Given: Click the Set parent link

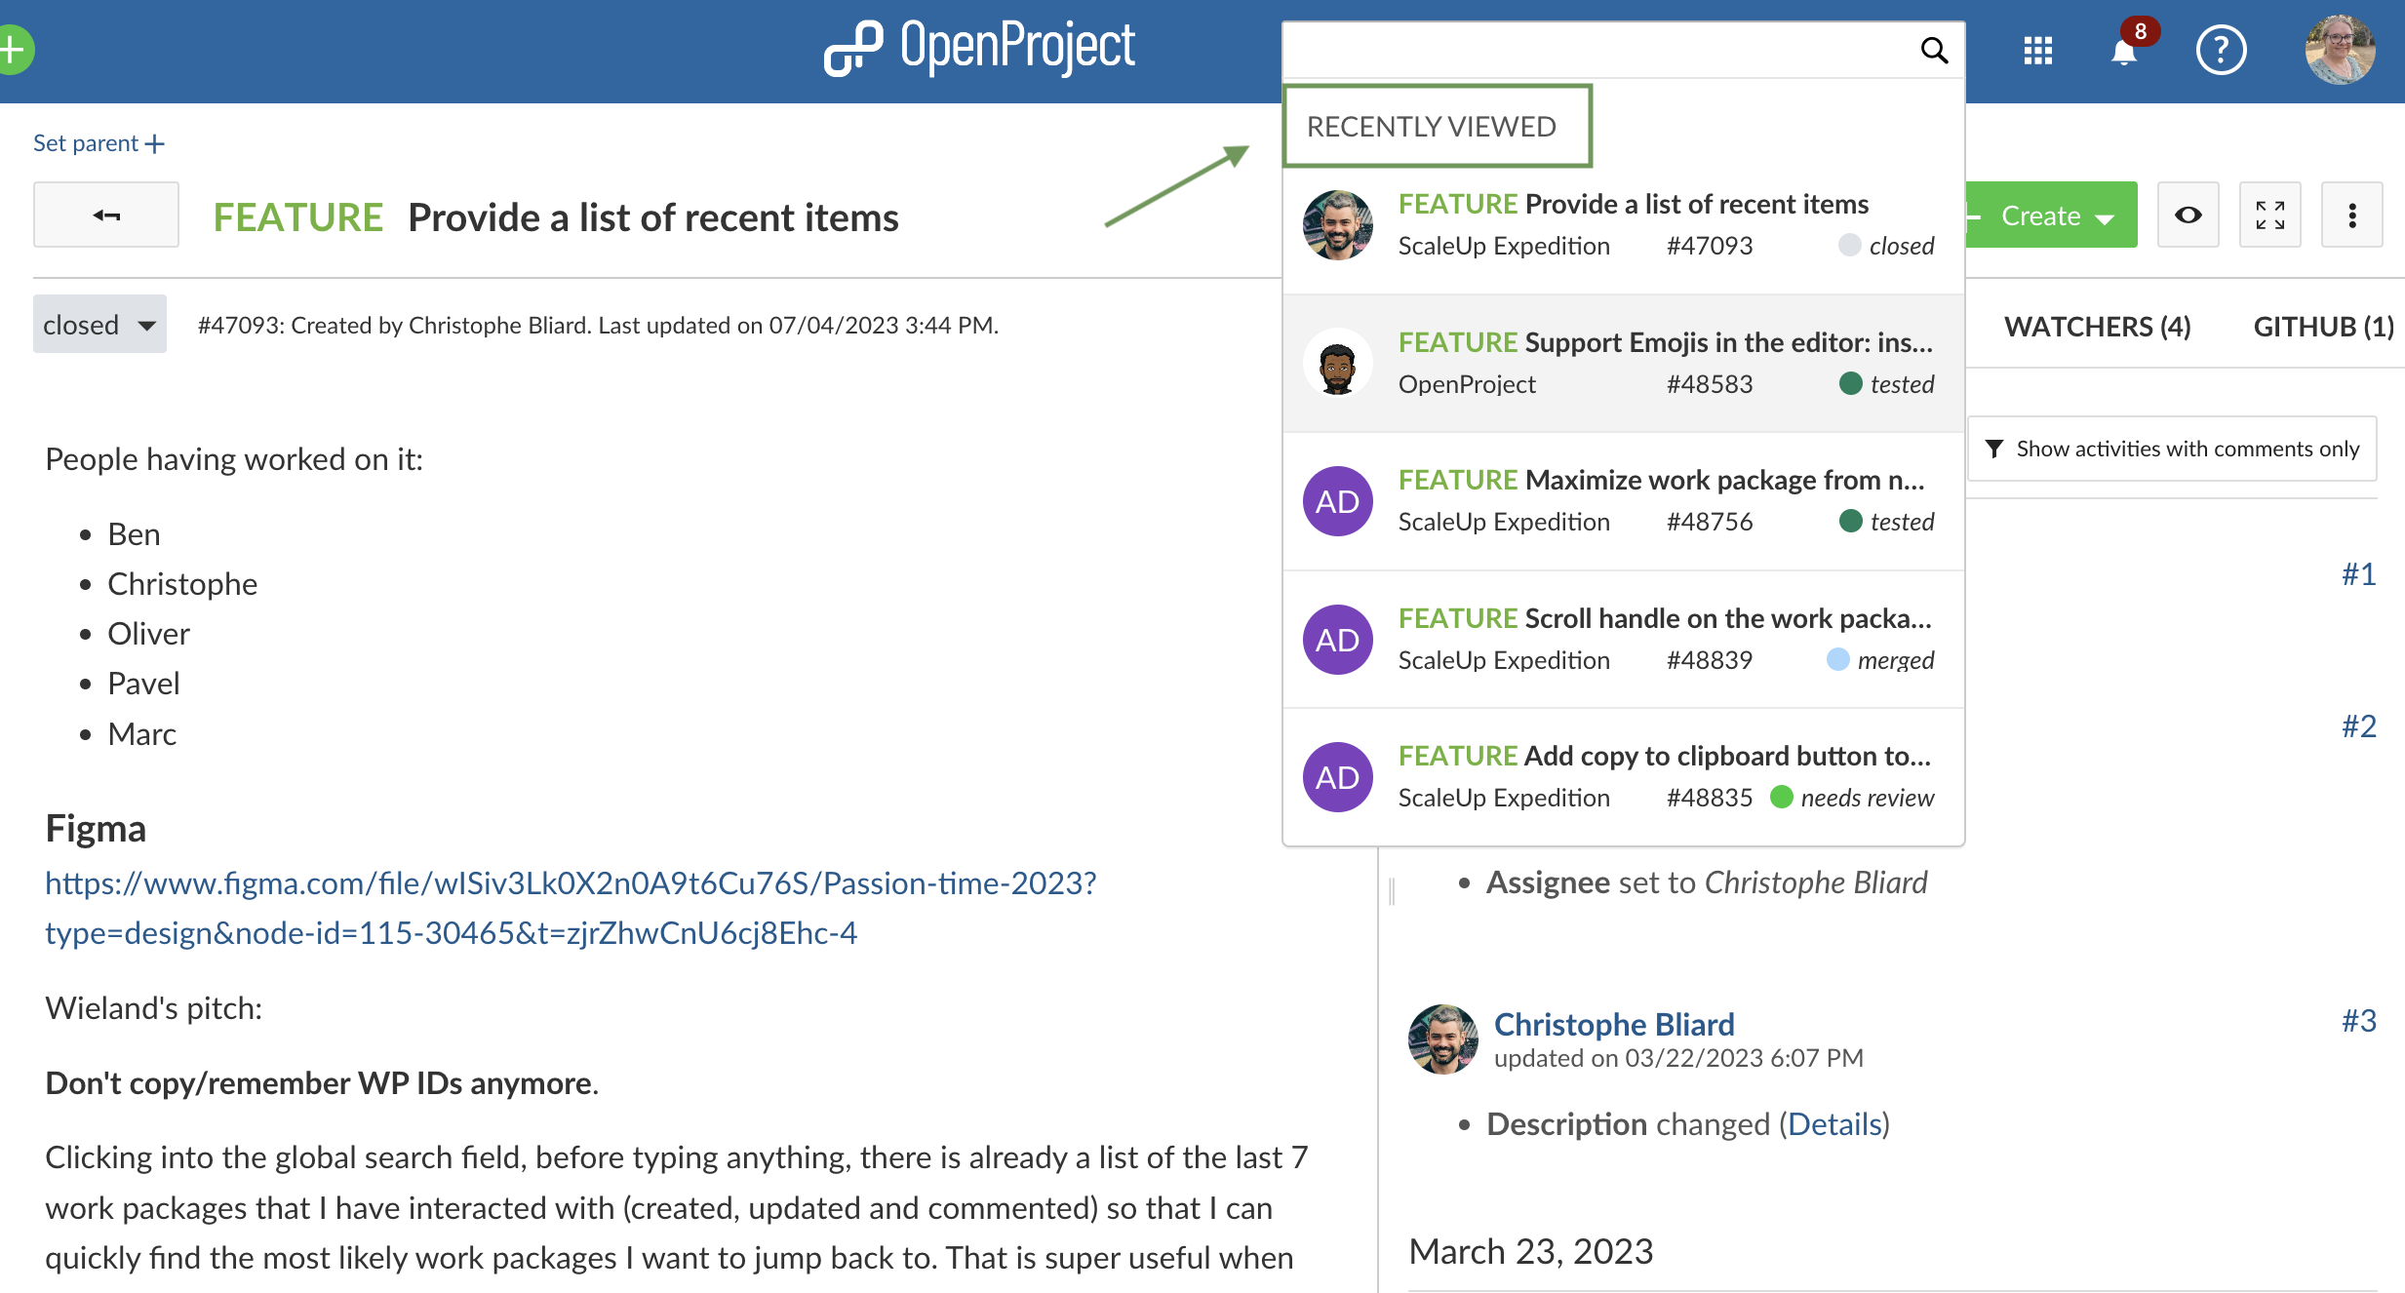Looking at the screenshot, I should point(99,143).
